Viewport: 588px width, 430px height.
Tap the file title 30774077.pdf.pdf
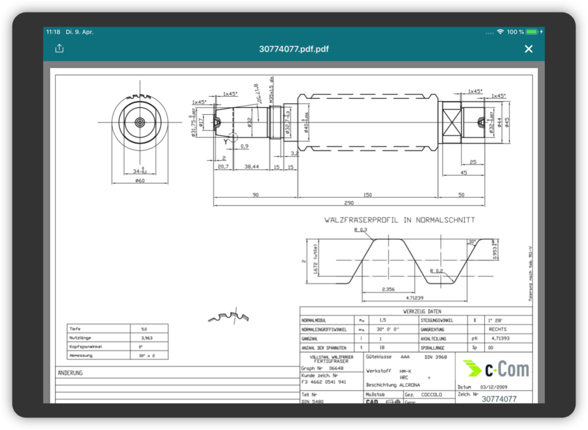[x=294, y=49]
